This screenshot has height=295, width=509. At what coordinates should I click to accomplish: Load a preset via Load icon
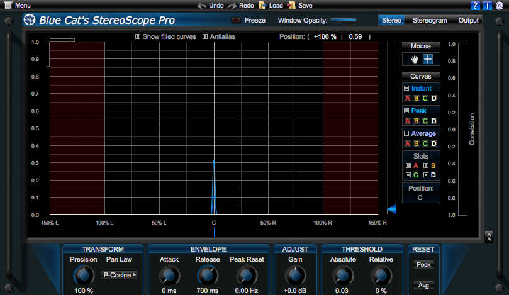[x=262, y=5]
